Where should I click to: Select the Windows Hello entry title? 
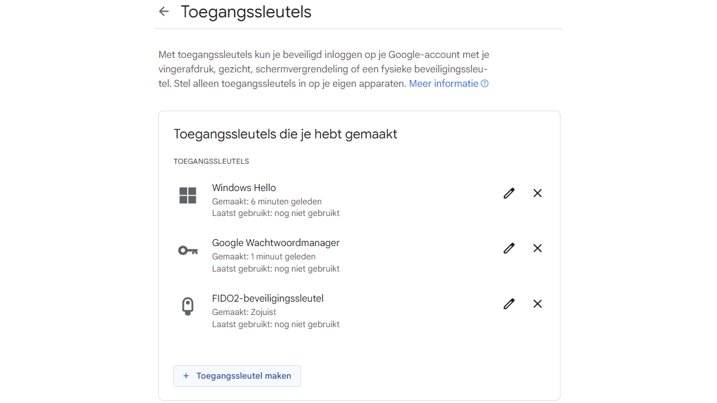click(244, 188)
